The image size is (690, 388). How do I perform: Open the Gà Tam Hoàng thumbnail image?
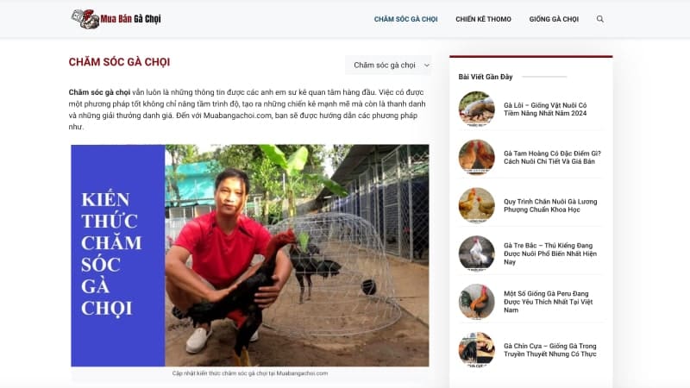point(476,157)
